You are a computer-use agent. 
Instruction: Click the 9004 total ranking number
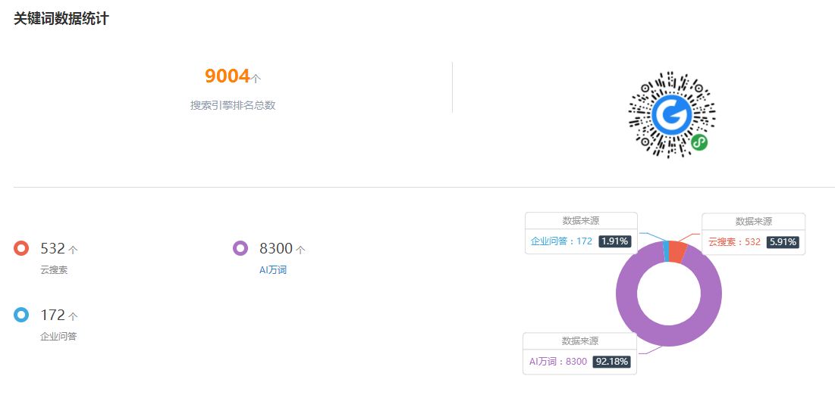point(228,76)
